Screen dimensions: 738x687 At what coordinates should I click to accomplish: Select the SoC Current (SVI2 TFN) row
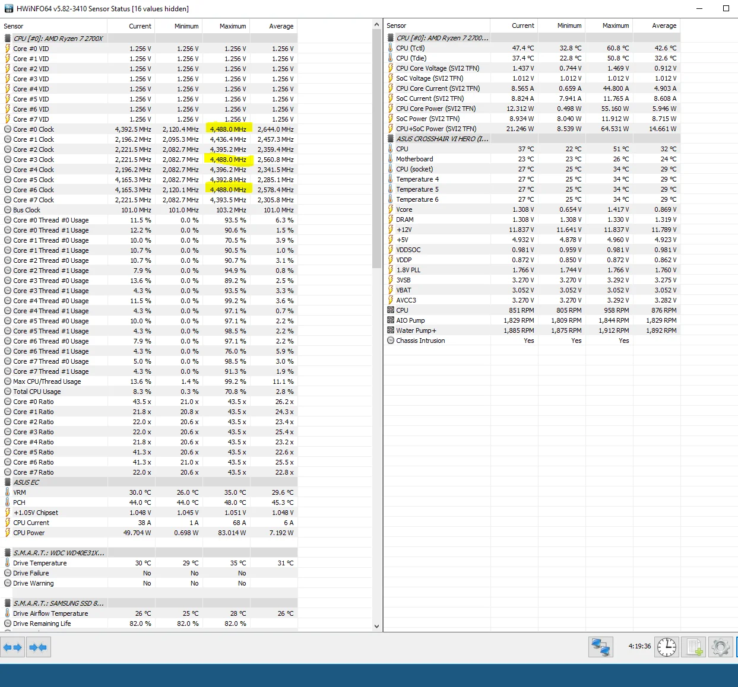(x=531, y=98)
